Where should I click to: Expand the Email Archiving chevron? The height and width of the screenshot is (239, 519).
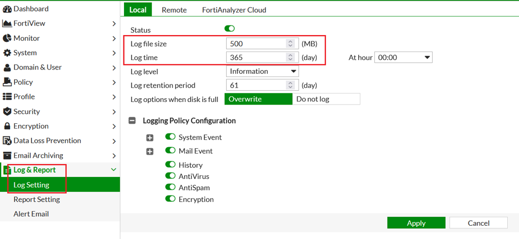114,156
